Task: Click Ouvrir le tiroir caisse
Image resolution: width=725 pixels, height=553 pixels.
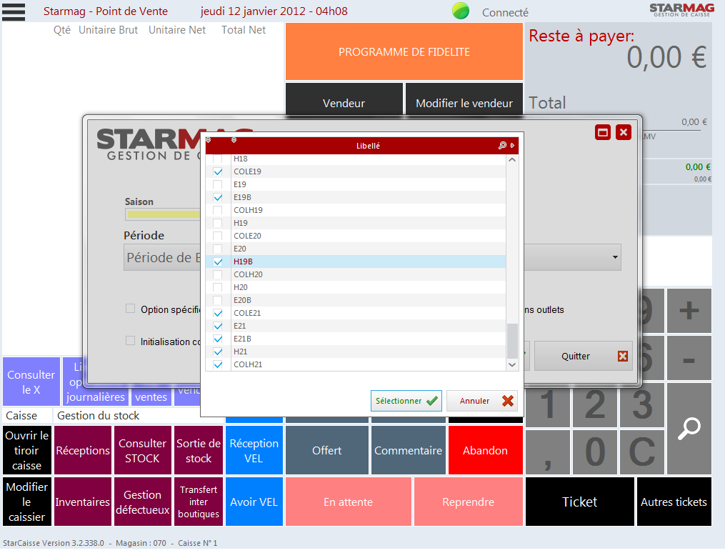Action: pos(27,450)
